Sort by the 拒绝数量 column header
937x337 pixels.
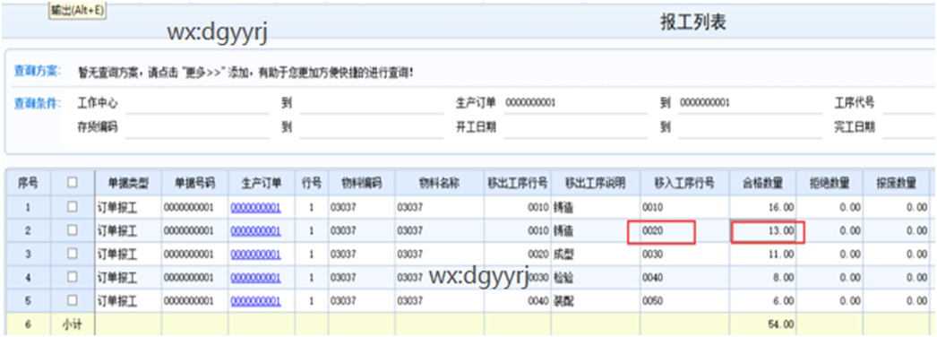point(830,184)
